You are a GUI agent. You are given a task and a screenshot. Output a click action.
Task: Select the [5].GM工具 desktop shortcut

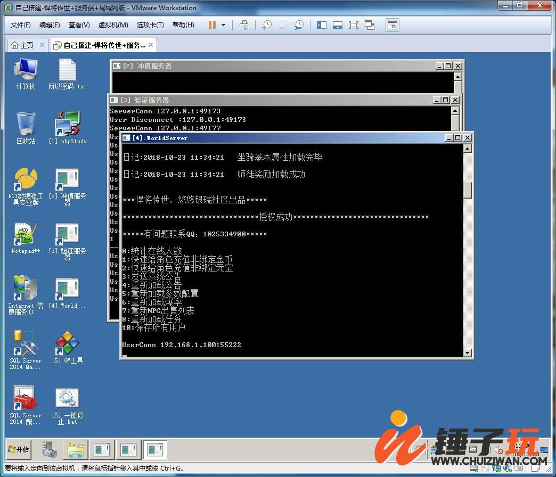tap(68, 347)
